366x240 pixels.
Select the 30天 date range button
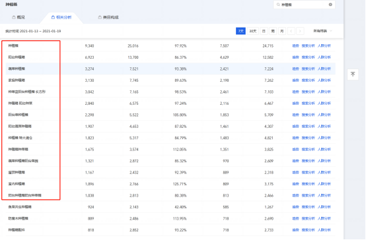(x=252, y=31)
